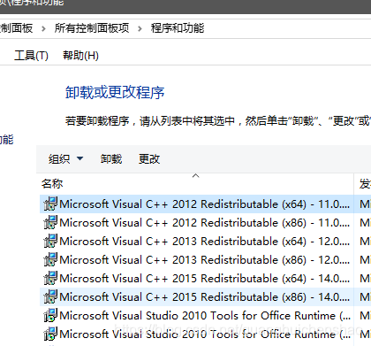Expand breadcrumb arrow after 所有控制面板项
Image resolution: width=371 pixels, height=346 pixels.
(x=140, y=29)
